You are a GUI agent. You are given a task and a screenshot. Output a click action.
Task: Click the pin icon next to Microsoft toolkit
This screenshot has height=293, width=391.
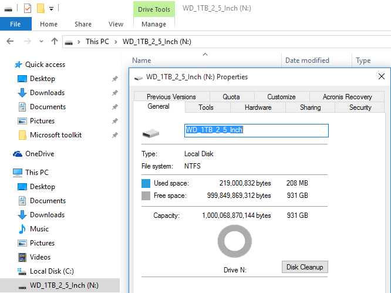pos(114,135)
